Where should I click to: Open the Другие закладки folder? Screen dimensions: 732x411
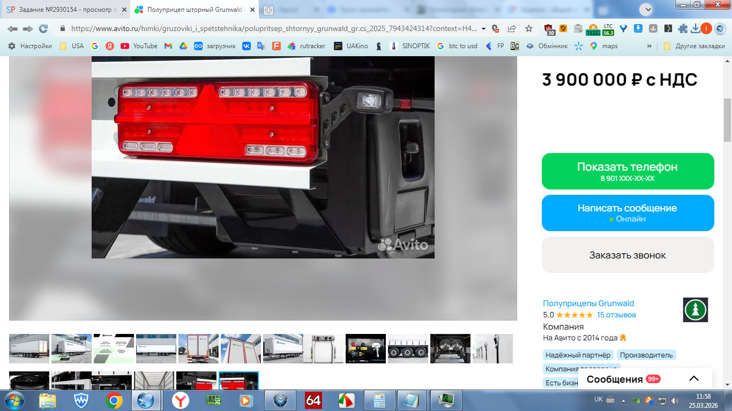pos(694,46)
